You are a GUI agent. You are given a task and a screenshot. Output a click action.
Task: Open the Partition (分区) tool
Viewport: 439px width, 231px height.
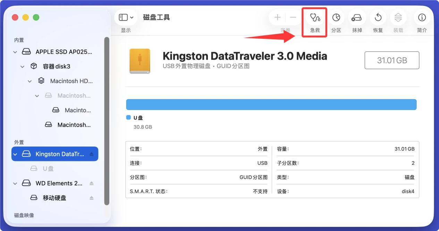[336, 17]
